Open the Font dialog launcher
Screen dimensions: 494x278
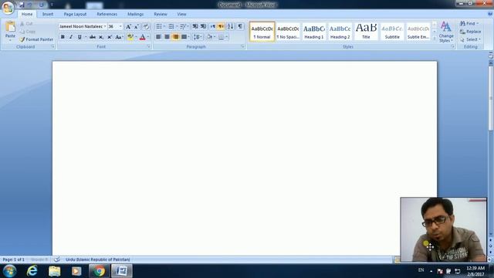click(148, 46)
